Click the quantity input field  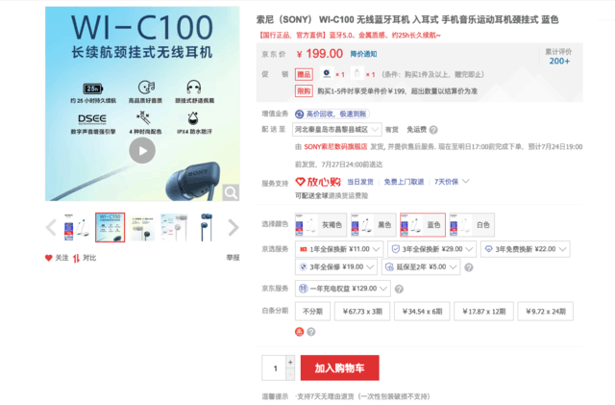[275, 368]
